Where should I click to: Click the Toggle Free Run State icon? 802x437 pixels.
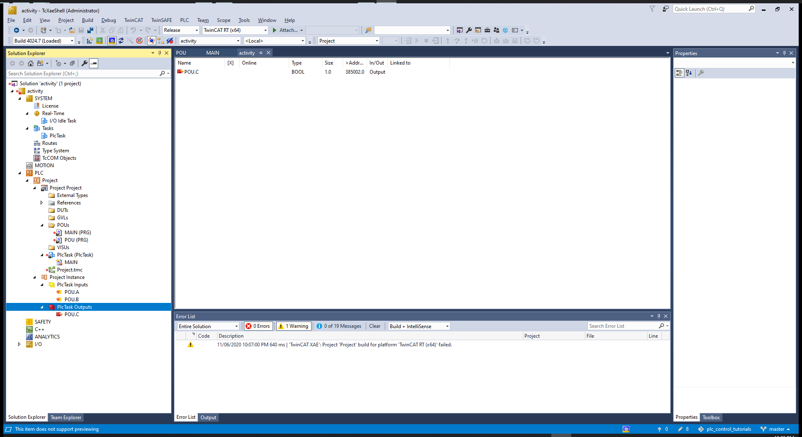(x=139, y=41)
